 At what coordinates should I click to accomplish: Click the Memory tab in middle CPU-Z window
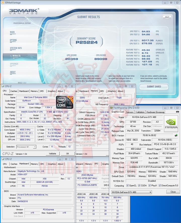tap(94, 91)
